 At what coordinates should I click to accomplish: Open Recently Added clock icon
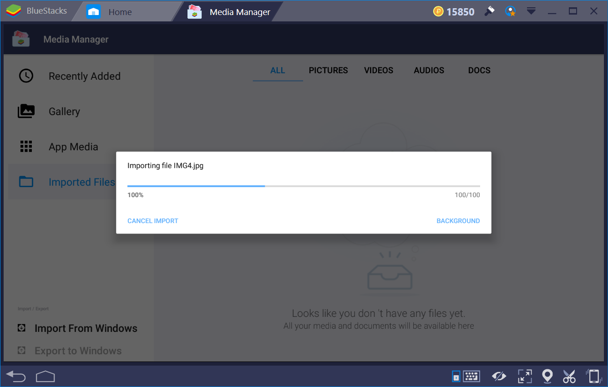[26, 76]
